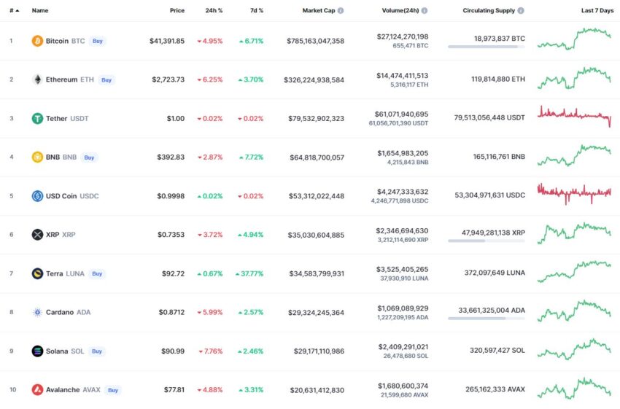The width and height of the screenshot is (620, 409).
Task: Sort by Circulating Supply column header
Action: 489,11
